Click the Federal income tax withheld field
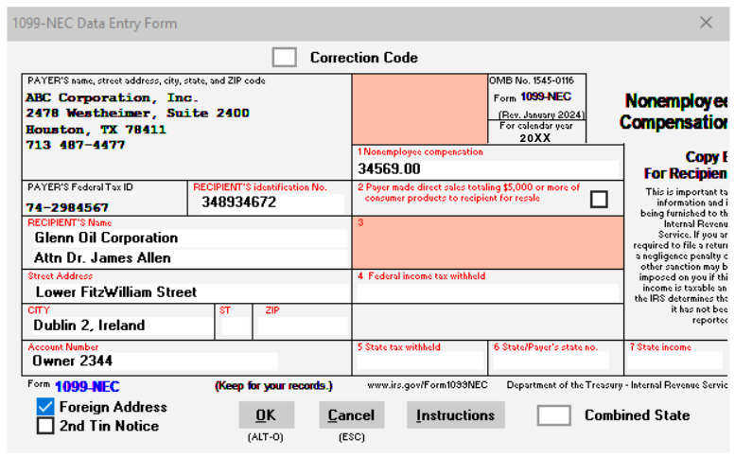 click(x=486, y=292)
